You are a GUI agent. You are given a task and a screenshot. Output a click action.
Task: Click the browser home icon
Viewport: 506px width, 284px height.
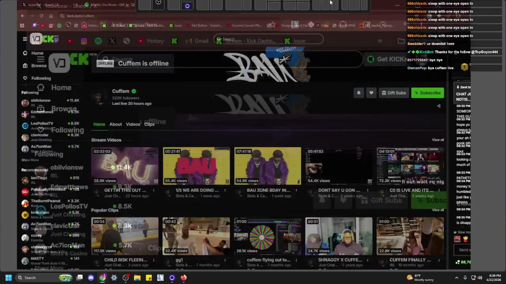[51, 16]
